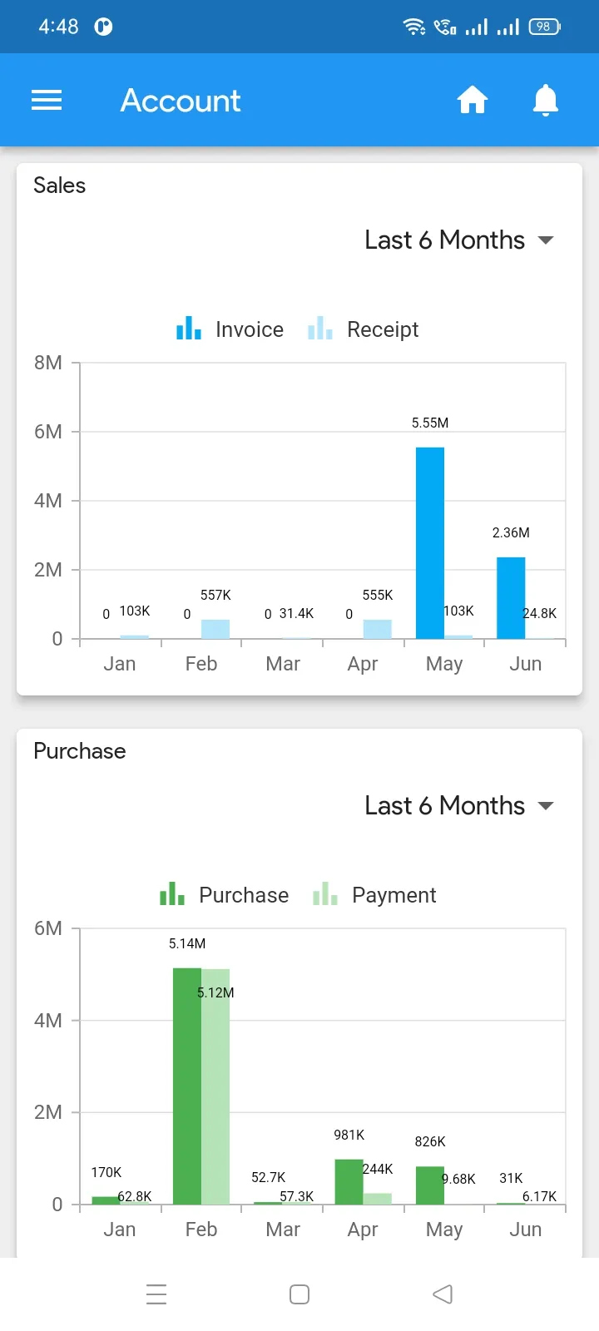Click the Account header title
Viewport: 599px width, 1331px height.
(181, 101)
